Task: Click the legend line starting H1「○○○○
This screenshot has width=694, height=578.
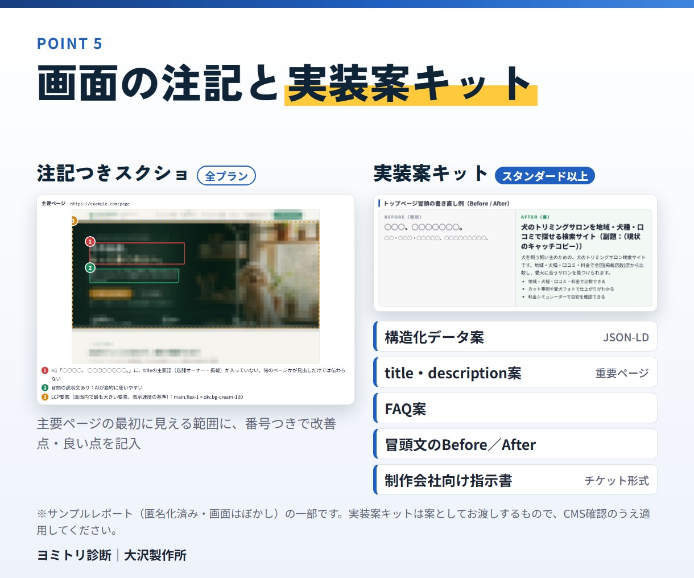Action: (x=193, y=374)
